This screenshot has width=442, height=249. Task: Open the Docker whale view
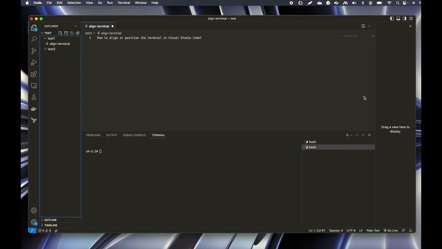34,109
